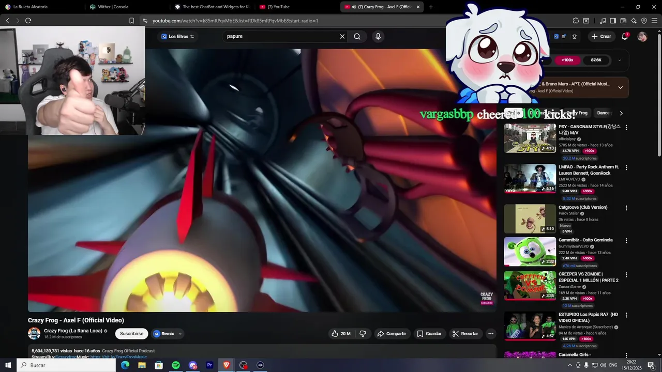Image resolution: width=662 pixels, height=372 pixels.
Task: Select the Dance filter chip
Action: [603, 113]
